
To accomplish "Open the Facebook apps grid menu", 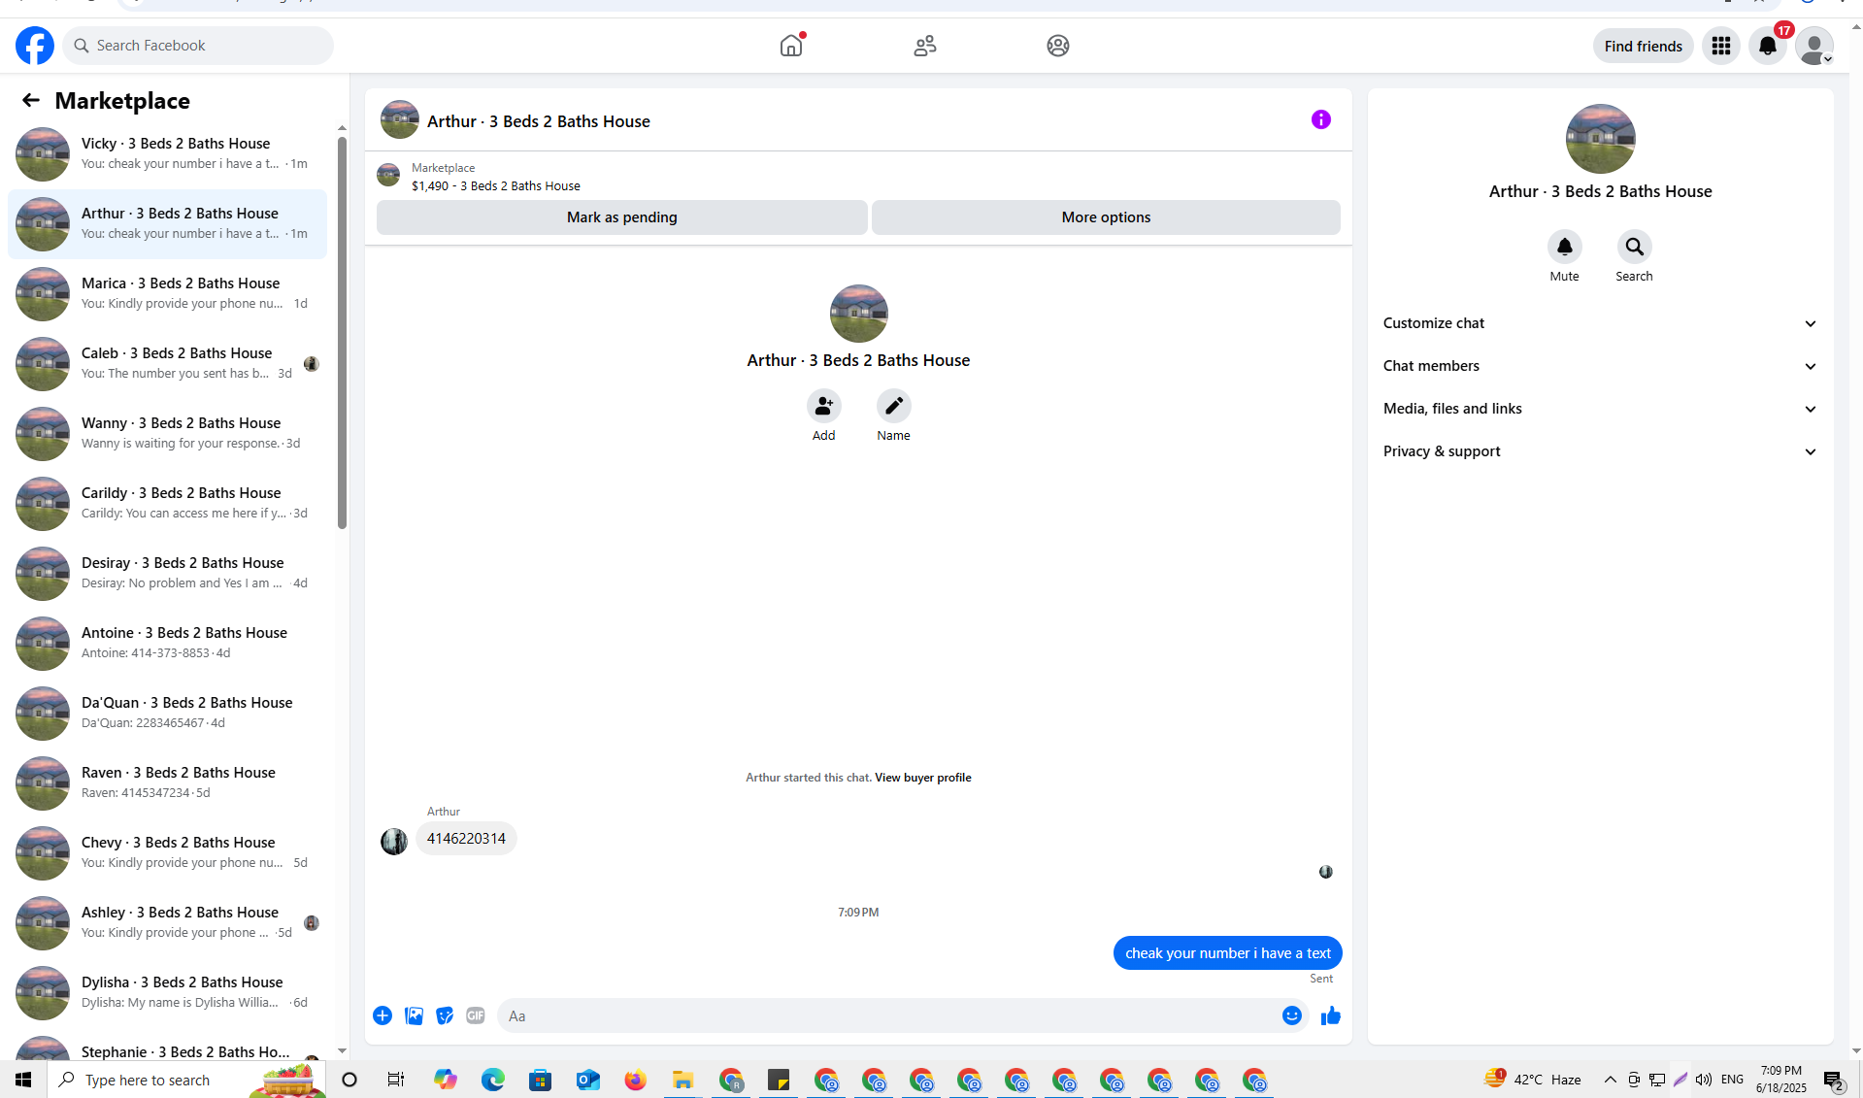I will pos(1721,46).
